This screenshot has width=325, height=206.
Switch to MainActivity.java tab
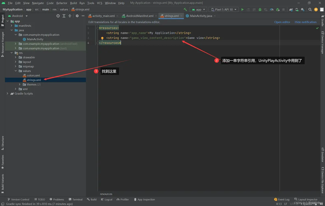[201, 16]
